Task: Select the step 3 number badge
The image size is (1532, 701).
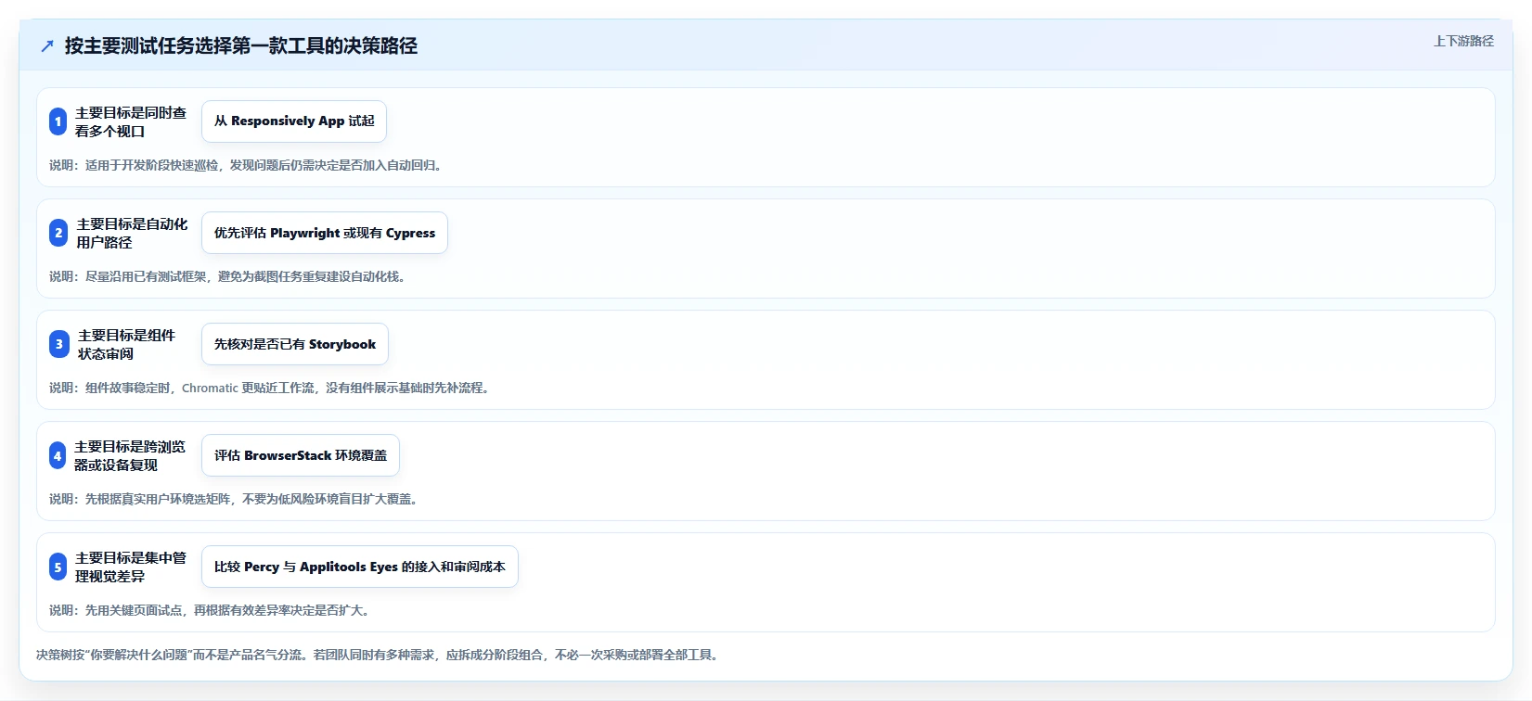Action: click(x=59, y=344)
